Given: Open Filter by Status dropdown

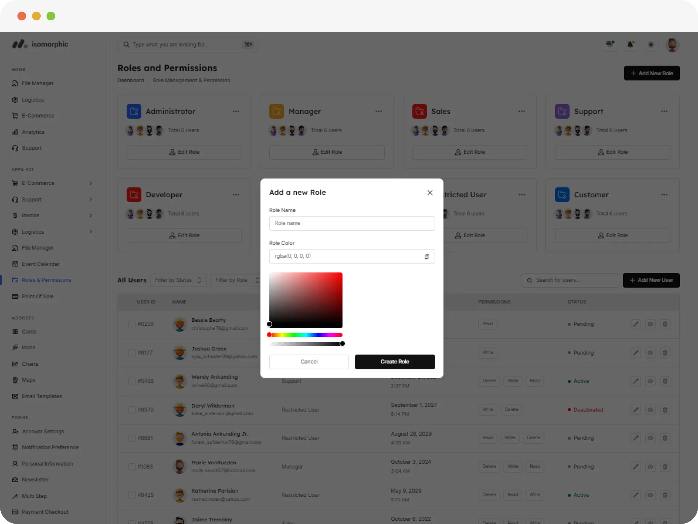Looking at the screenshot, I should click(x=178, y=280).
